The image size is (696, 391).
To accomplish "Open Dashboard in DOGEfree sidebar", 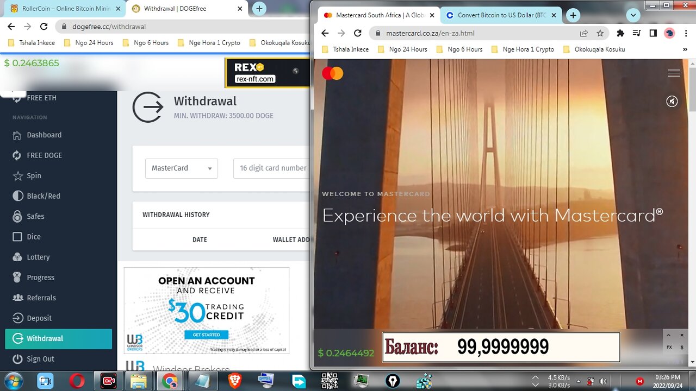I will [44, 135].
